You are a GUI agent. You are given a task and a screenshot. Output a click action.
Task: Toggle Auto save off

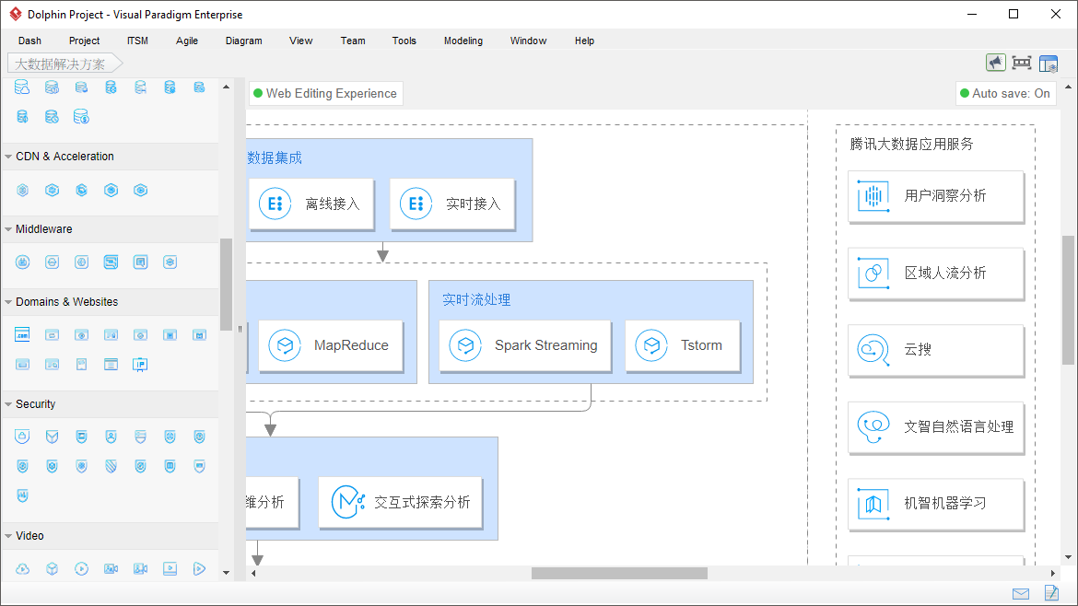pos(1005,93)
